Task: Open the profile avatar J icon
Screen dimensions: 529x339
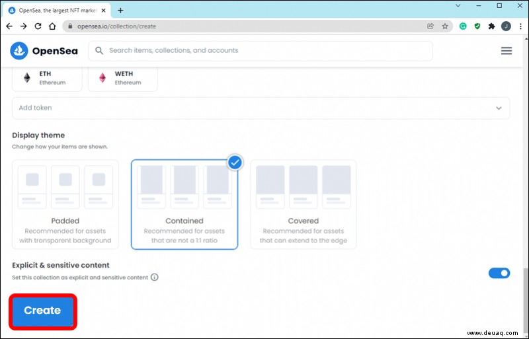Action: (x=506, y=26)
